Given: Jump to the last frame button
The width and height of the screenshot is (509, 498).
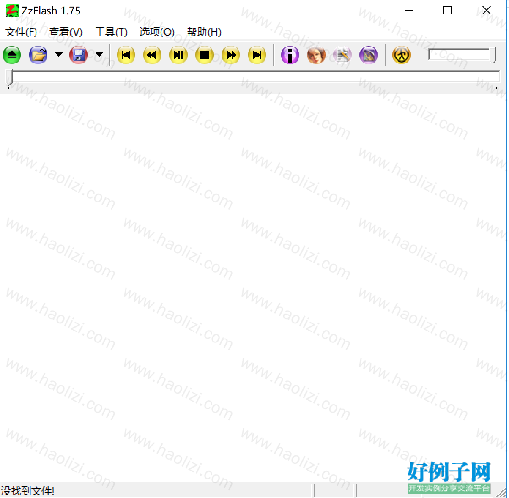Looking at the screenshot, I should point(257,55).
